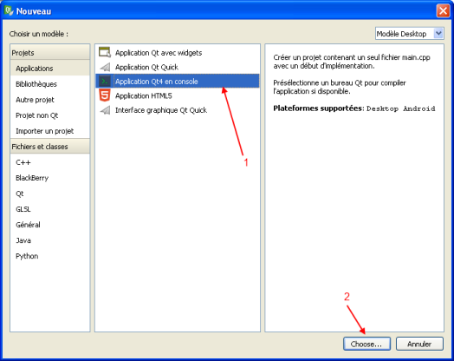Click the Qt logo in title bar

9,10
